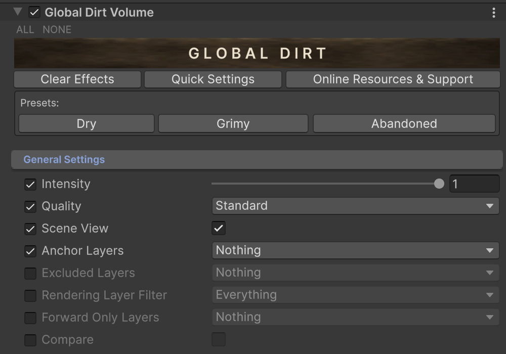Open the Global Dirt Volume kebab menu
The image size is (506, 354).
tap(493, 13)
